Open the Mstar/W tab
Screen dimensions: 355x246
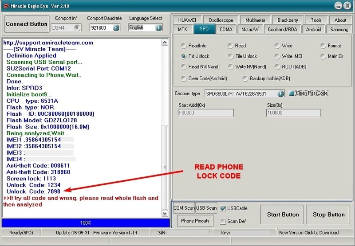[250, 29]
